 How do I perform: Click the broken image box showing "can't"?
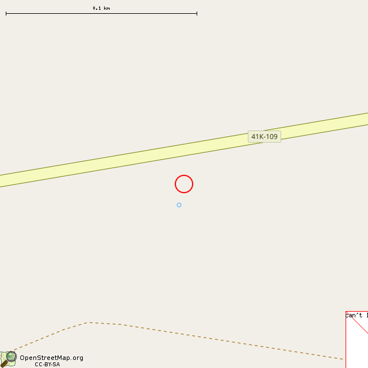pyautogui.click(x=356, y=340)
